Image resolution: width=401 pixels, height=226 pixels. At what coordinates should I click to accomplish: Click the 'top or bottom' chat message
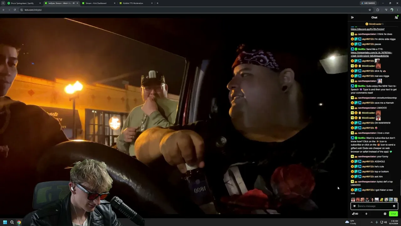point(382,171)
